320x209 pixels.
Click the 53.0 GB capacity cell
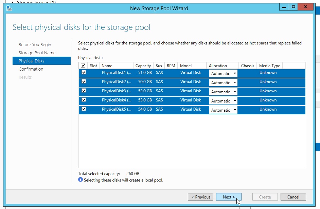pyautogui.click(x=145, y=100)
